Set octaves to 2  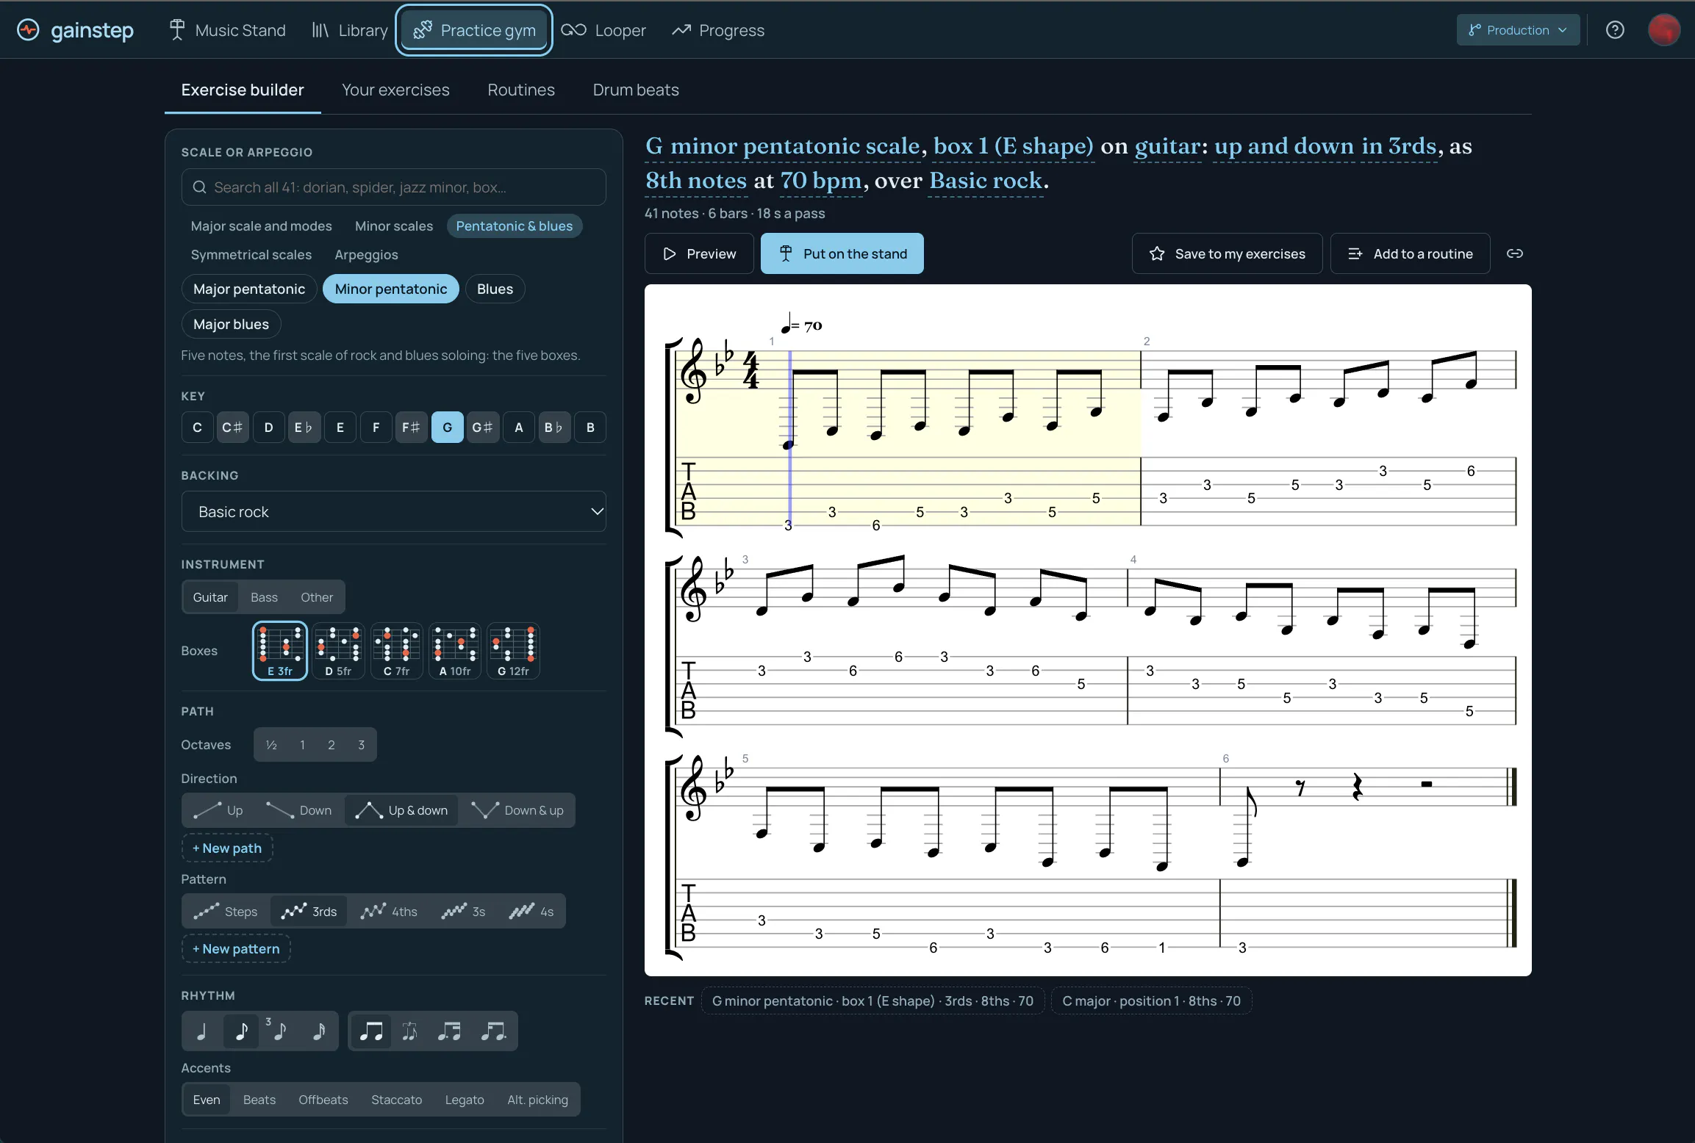[x=331, y=745]
